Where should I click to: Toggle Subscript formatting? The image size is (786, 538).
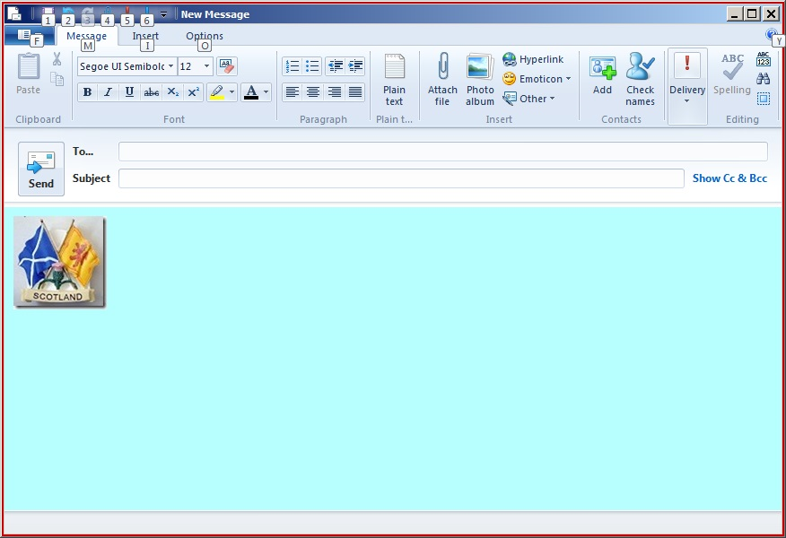point(173,92)
